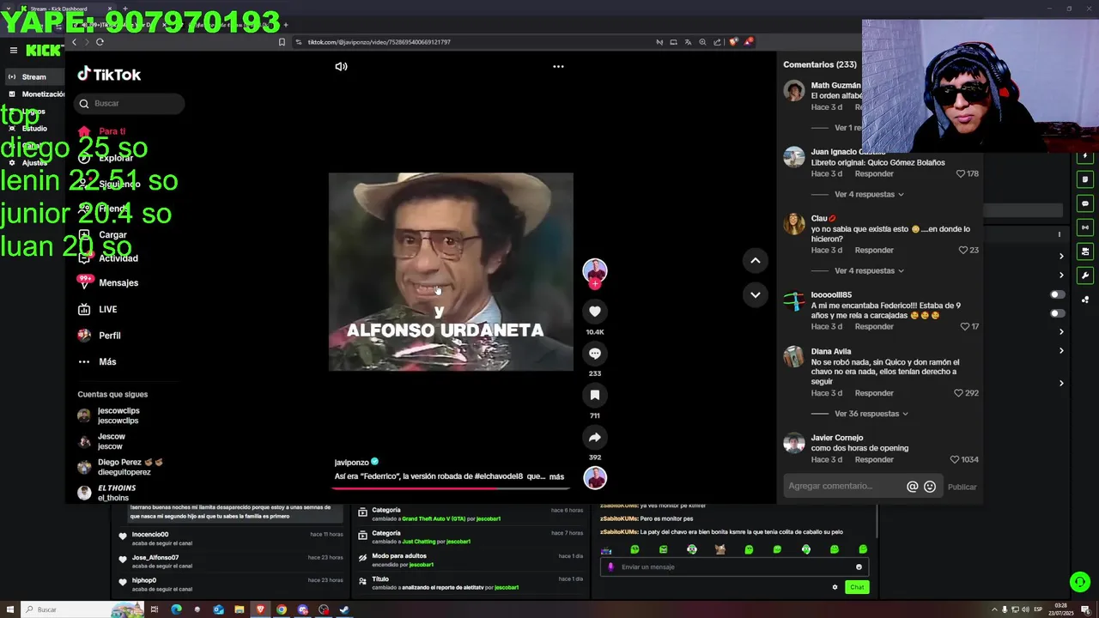Click the wrench icon in Kick sidebar
Image resolution: width=1099 pixels, height=618 pixels.
coord(1085,276)
